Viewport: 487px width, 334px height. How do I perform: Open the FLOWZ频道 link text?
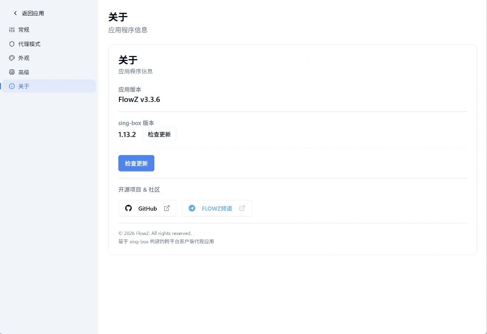pos(217,208)
